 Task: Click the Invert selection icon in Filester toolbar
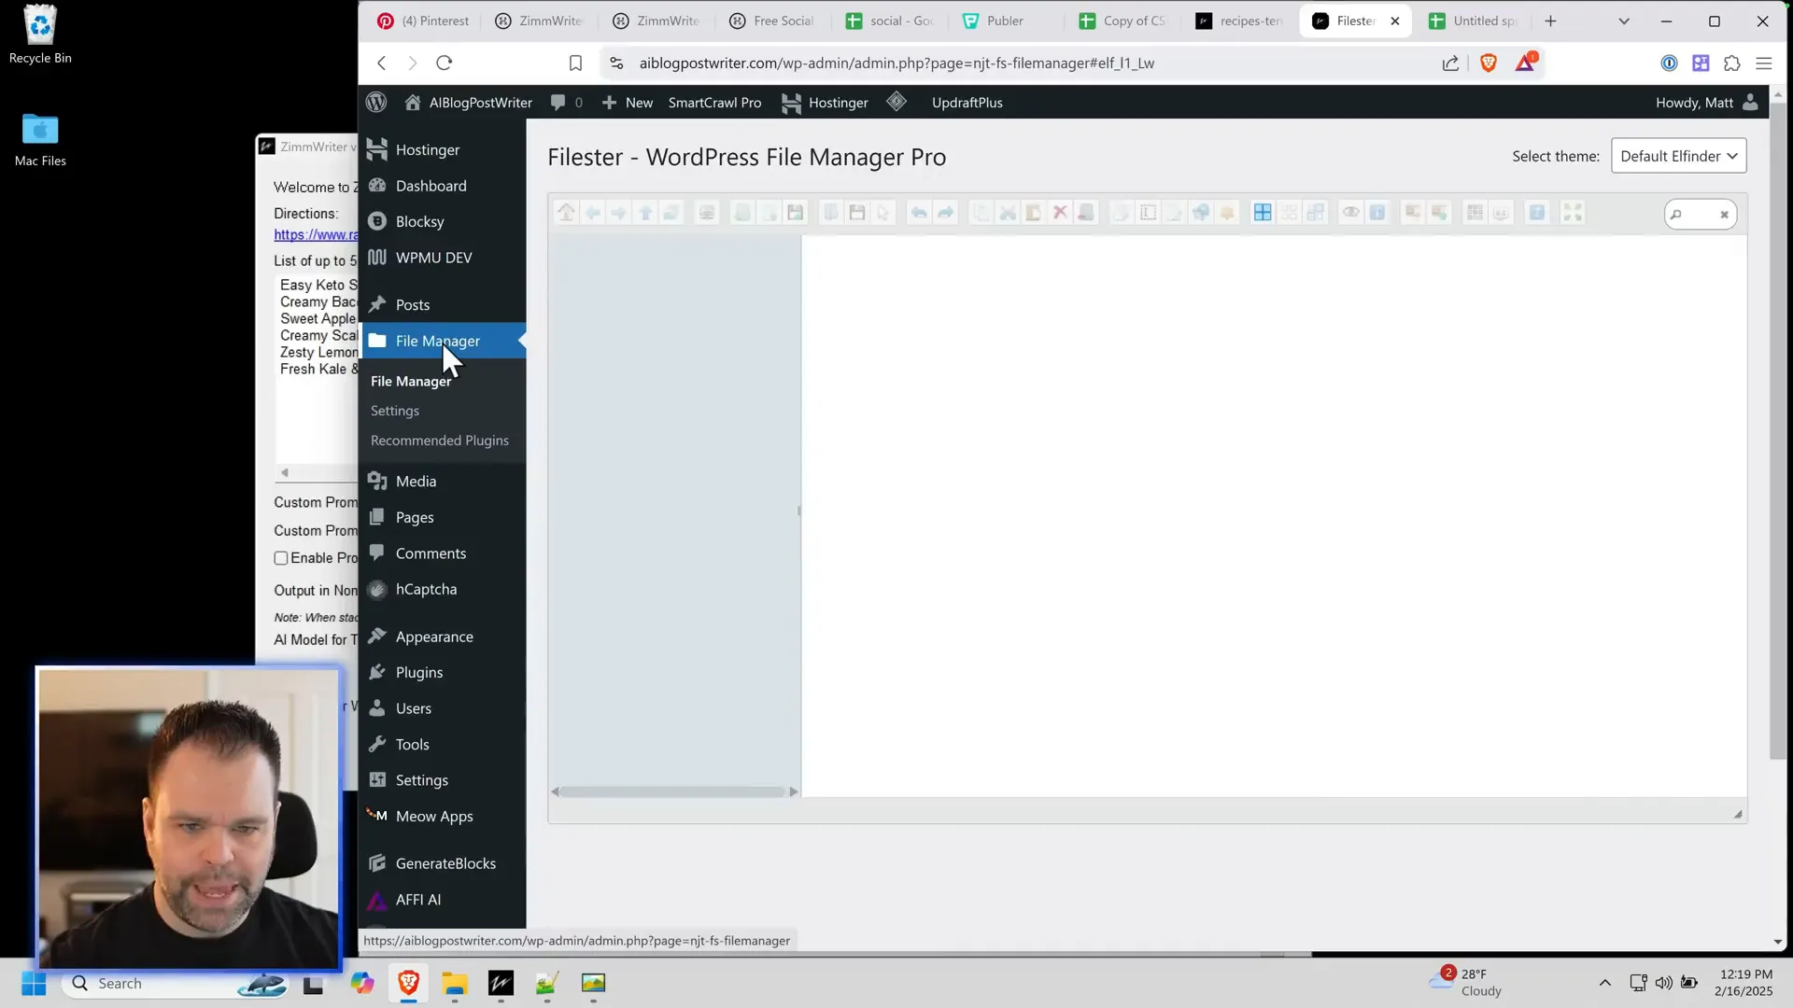tap(1316, 213)
